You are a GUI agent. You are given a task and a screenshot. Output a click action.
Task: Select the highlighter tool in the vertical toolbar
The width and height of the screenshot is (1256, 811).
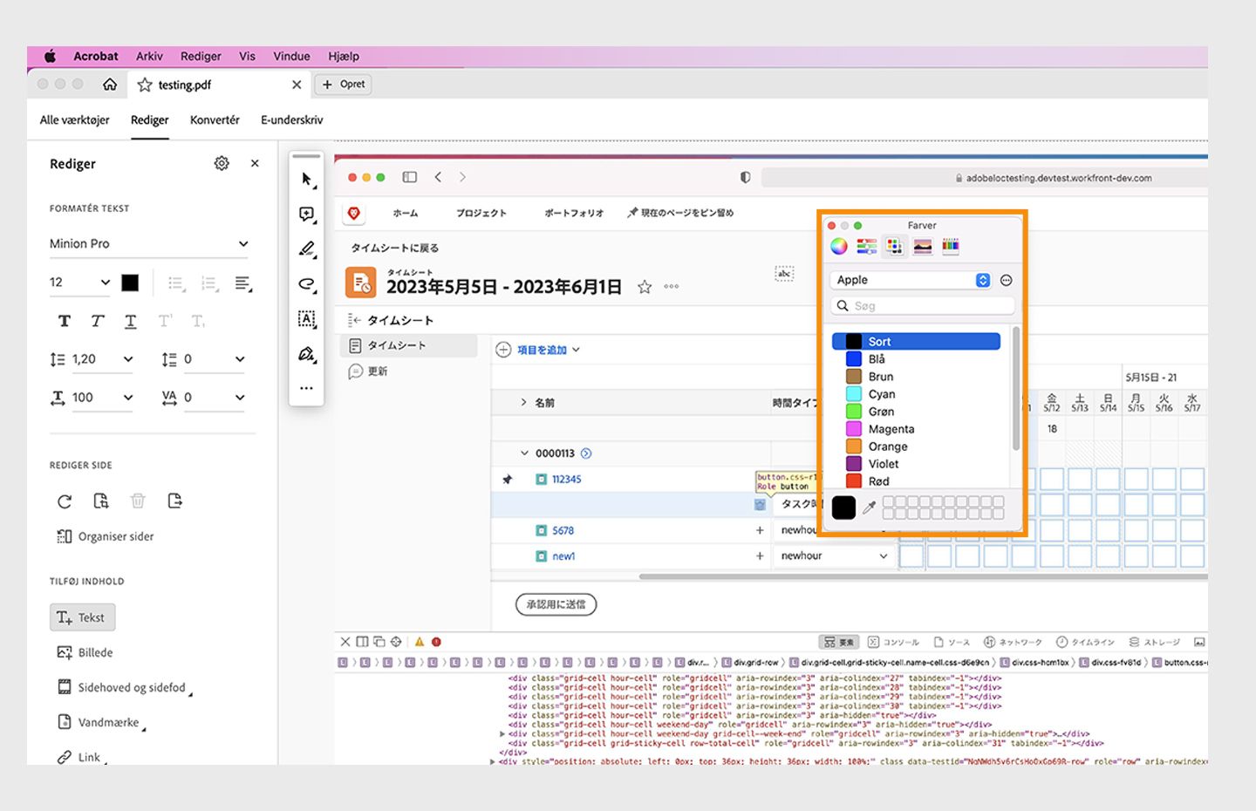[306, 249]
